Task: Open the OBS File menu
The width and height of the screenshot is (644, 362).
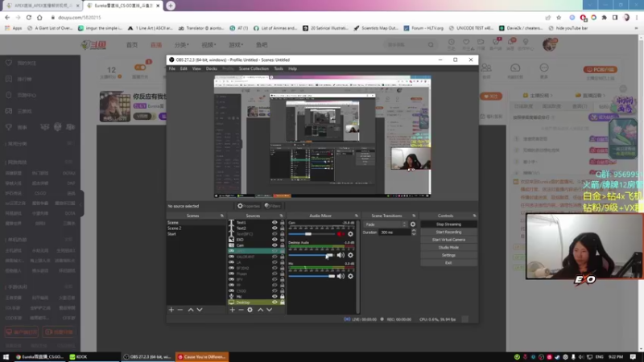Action: pyautogui.click(x=172, y=68)
